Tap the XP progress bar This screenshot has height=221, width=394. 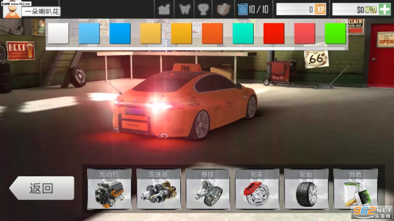[301, 10]
